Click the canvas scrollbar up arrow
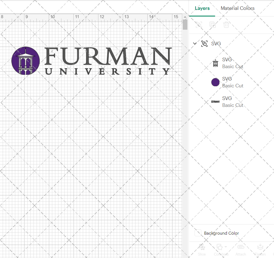Image resolution: width=274 pixels, height=258 pixels. (185, 17)
